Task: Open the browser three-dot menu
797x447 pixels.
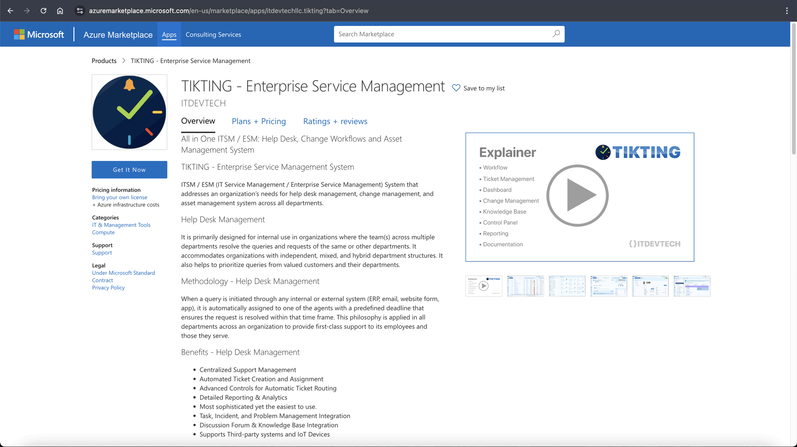Action: [x=787, y=11]
